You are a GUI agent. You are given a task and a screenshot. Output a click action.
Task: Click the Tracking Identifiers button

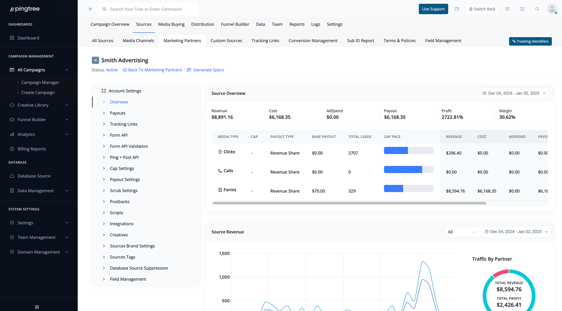point(530,41)
